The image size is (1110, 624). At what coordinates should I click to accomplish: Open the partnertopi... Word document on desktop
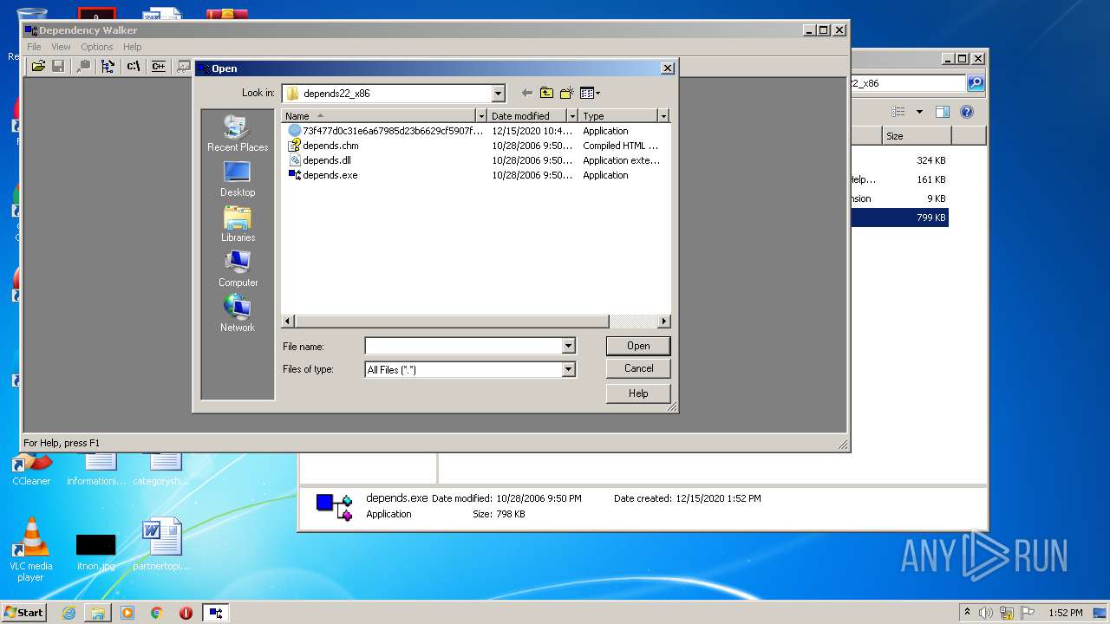click(x=161, y=545)
